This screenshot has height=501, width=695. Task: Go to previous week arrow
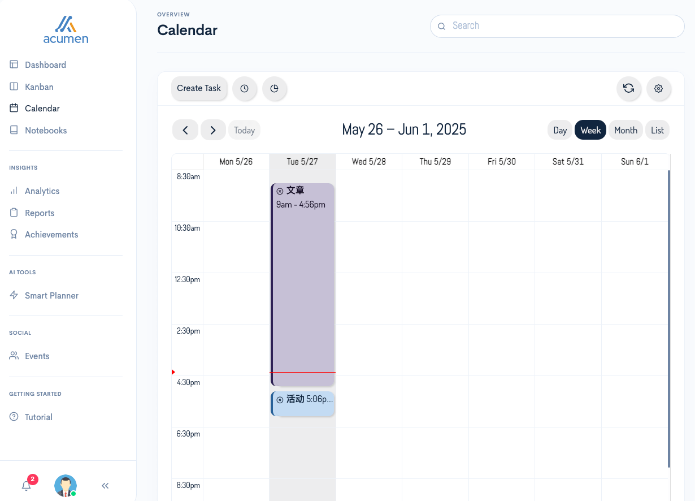[185, 130]
